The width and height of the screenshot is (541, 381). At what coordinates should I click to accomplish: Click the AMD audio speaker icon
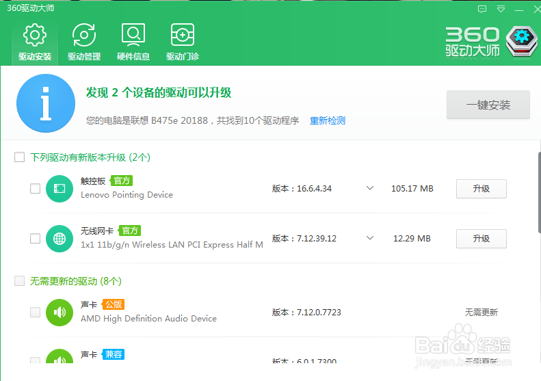[60, 313]
